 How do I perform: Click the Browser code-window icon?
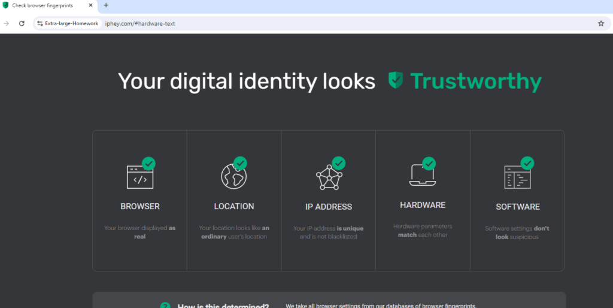(x=139, y=177)
